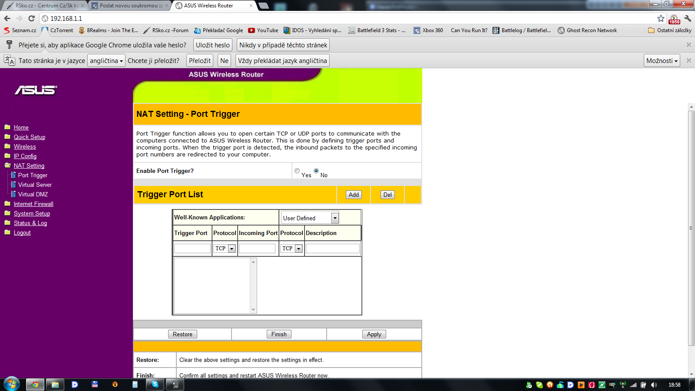Select No for Enable Port Trigger
The image size is (695, 391).
point(316,171)
